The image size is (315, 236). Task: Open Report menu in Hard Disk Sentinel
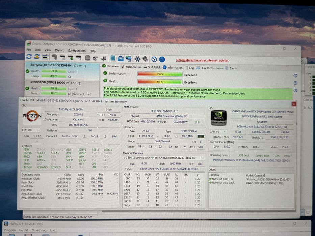coord(59,50)
